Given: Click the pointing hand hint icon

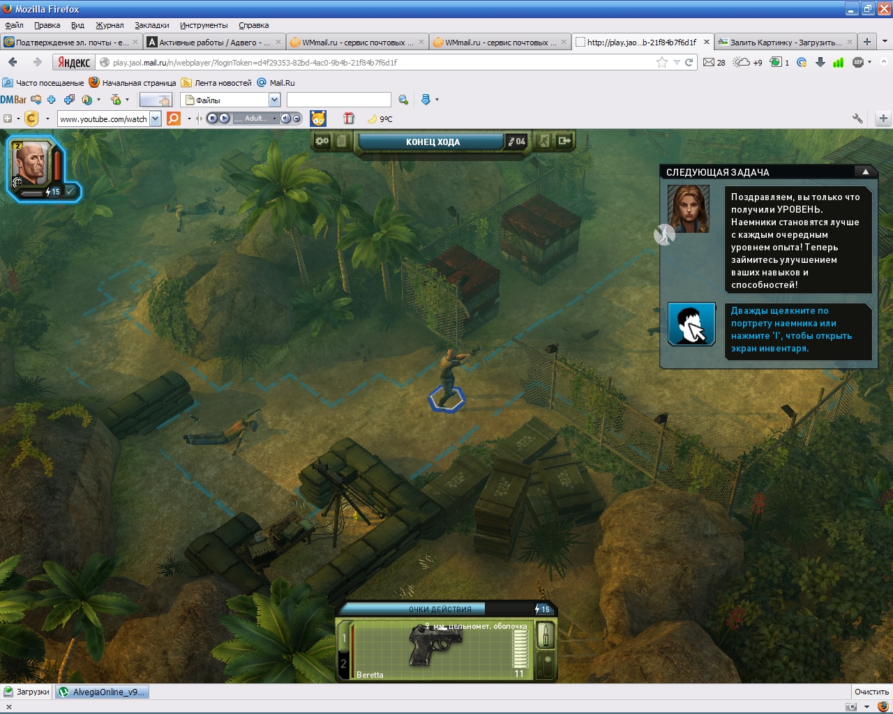Looking at the screenshot, I should click(691, 324).
